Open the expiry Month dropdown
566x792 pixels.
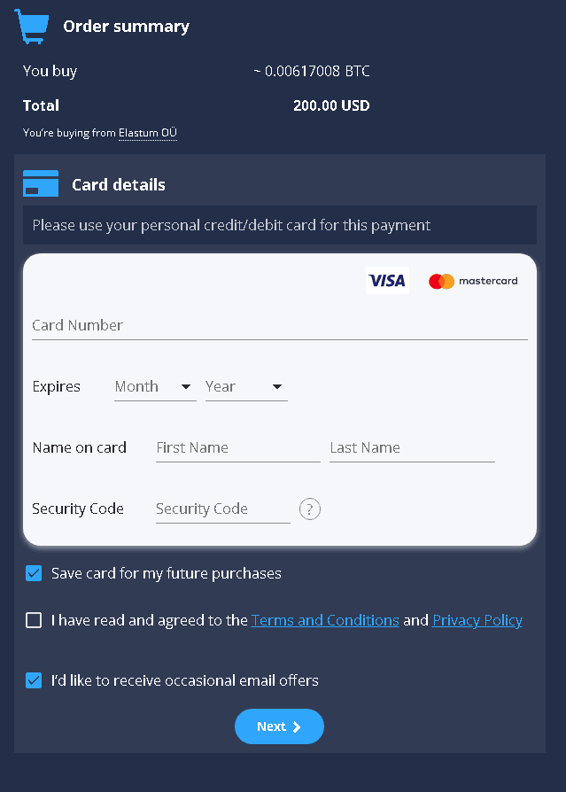(155, 387)
